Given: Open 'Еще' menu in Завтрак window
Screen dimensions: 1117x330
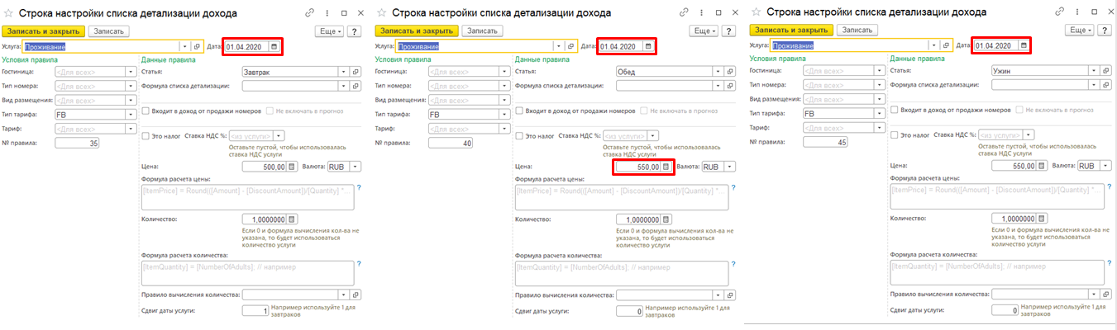Looking at the screenshot, I should tap(331, 31).
